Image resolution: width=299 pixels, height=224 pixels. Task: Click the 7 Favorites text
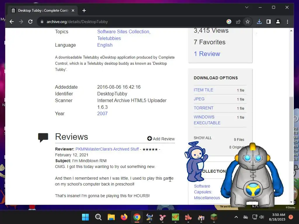[x=209, y=42]
